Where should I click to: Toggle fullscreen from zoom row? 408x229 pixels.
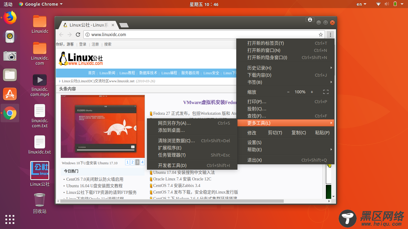pyautogui.click(x=326, y=92)
